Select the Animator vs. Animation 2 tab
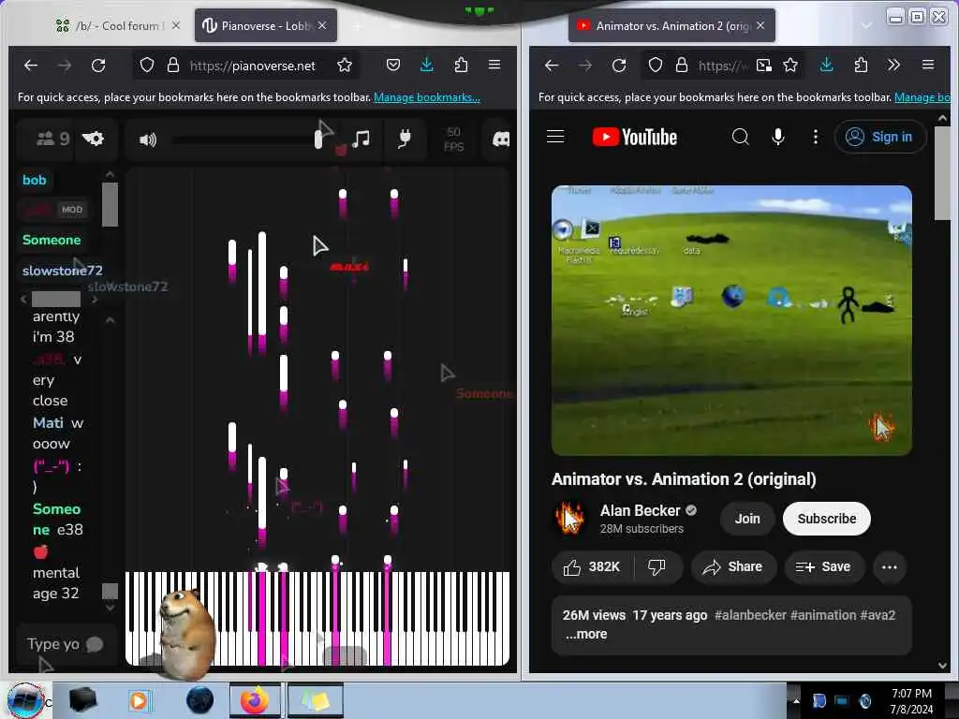Screen dimensions: 959x719 pyautogui.click(x=671, y=25)
